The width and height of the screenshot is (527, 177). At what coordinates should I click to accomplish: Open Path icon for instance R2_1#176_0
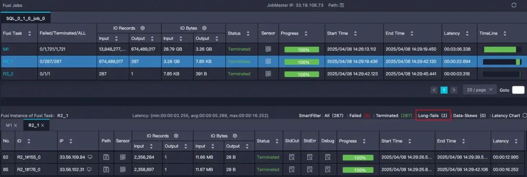click(x=106, y=169)
